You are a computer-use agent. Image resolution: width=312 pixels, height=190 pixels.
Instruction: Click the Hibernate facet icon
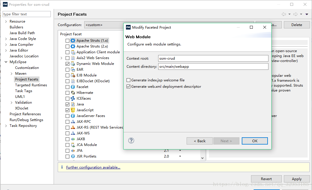[x=73, y=93]
